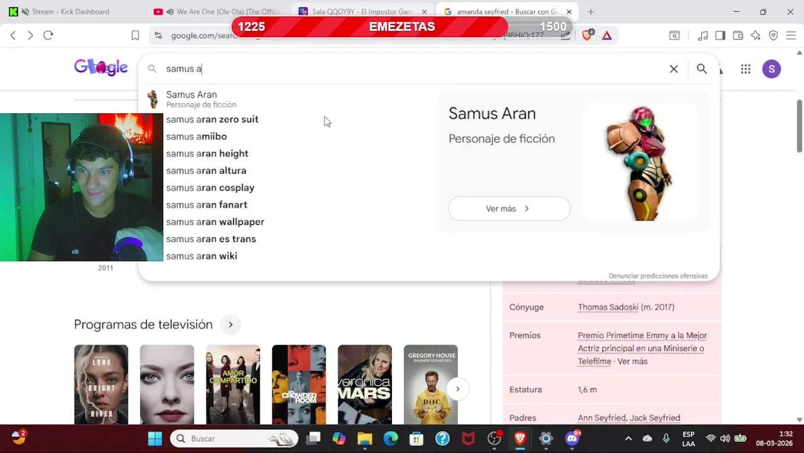
Task: Click Ver más next to Telefilme
Action: 632,362
